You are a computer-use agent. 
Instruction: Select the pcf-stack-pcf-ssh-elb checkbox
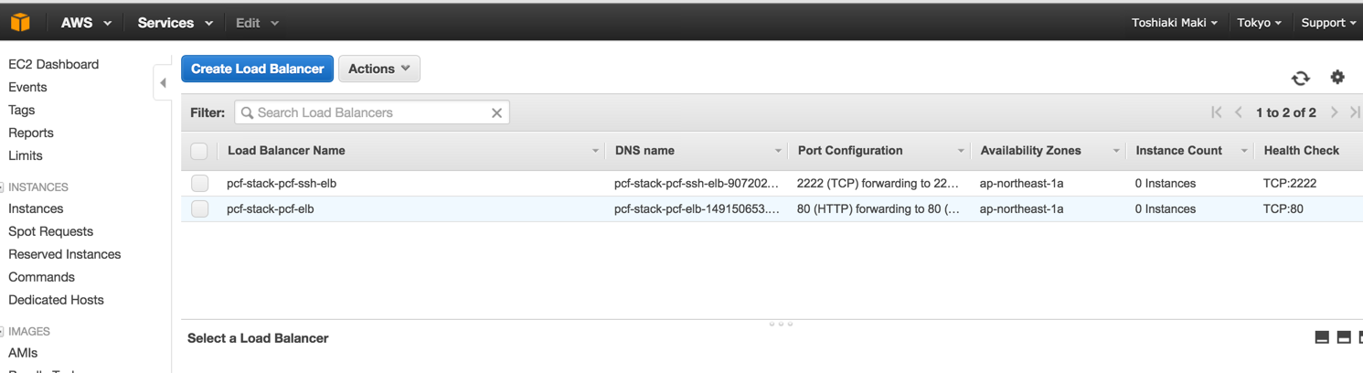(x=199, y=183)
